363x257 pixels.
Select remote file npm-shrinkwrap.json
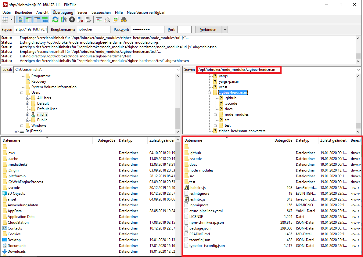(x=207, y=223)
